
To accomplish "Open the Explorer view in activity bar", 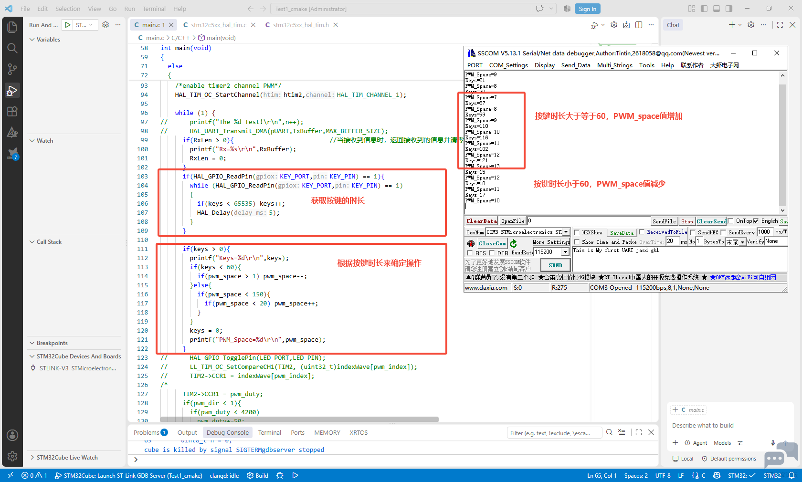I will [x=12, y=27].
